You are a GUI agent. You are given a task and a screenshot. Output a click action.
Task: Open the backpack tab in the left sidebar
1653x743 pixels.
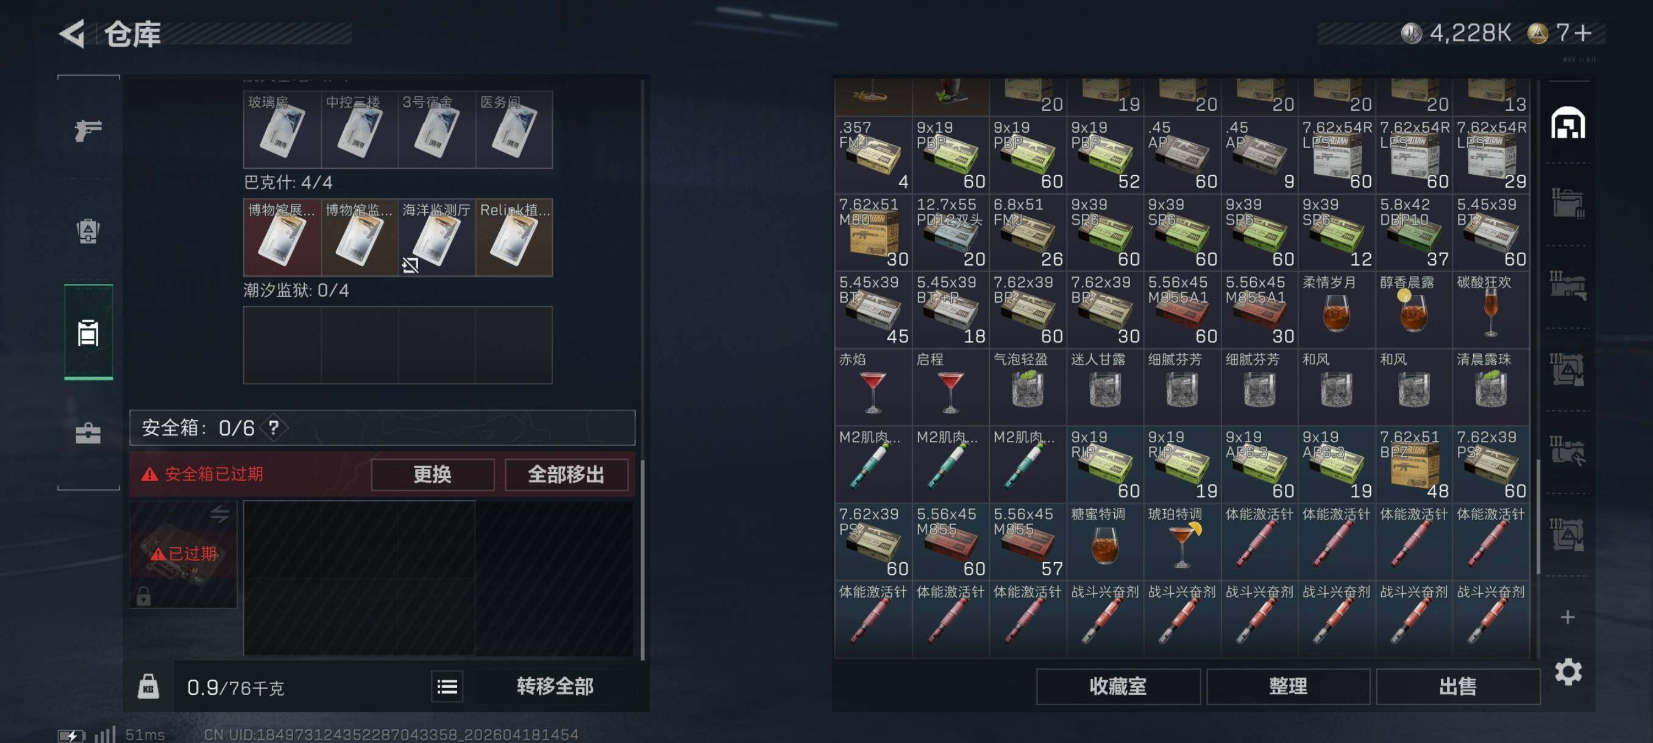click(x=88, y=231)
